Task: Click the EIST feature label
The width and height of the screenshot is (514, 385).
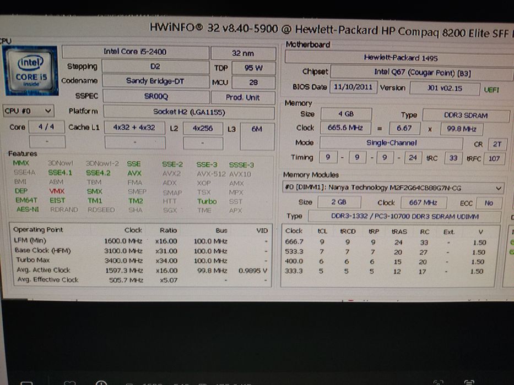Action: click(x=57, y=200)
